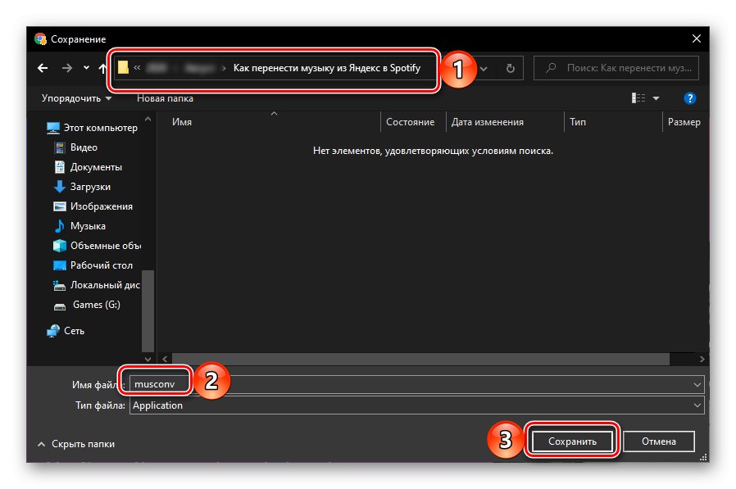Open the Упорядочить menu
The height and width of the screenshot is (489, 736).
click(70, 97)
